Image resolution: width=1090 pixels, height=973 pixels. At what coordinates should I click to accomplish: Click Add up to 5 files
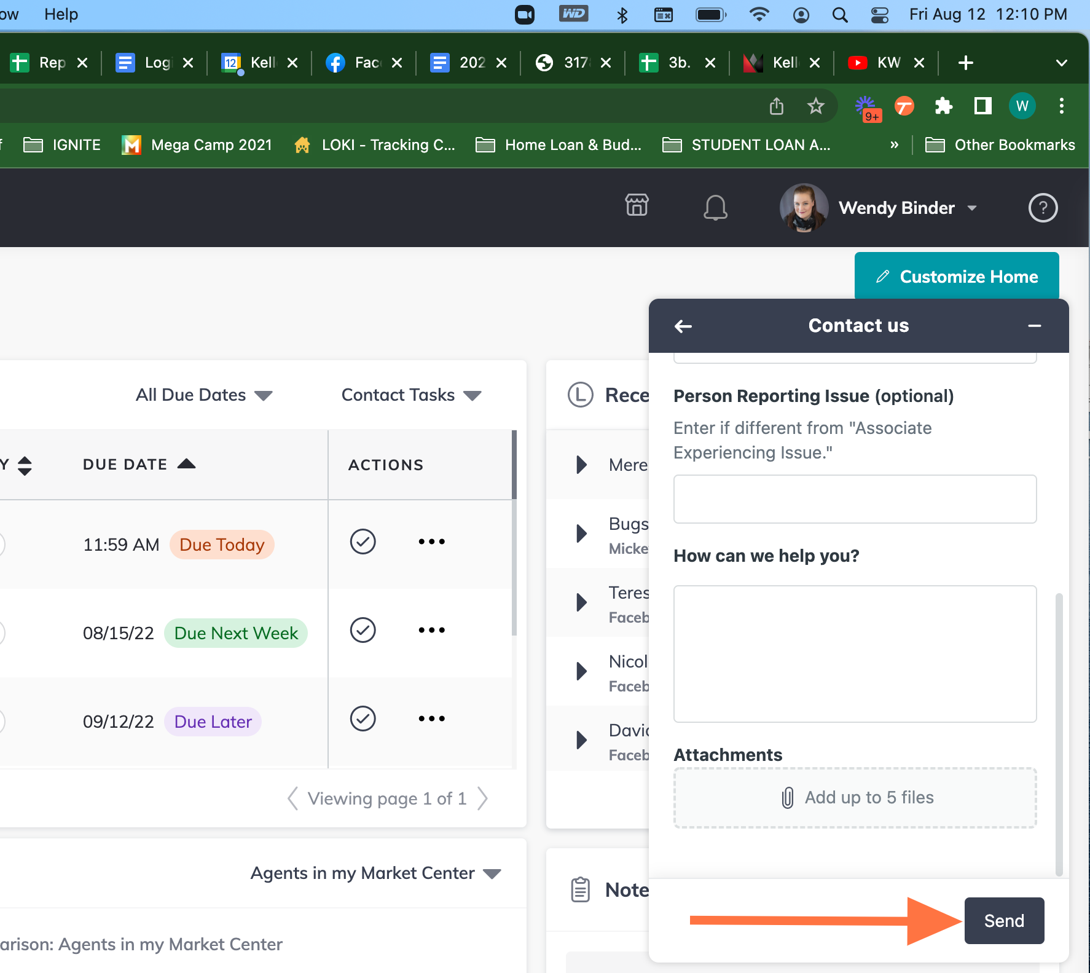click(x=855, y=798)
